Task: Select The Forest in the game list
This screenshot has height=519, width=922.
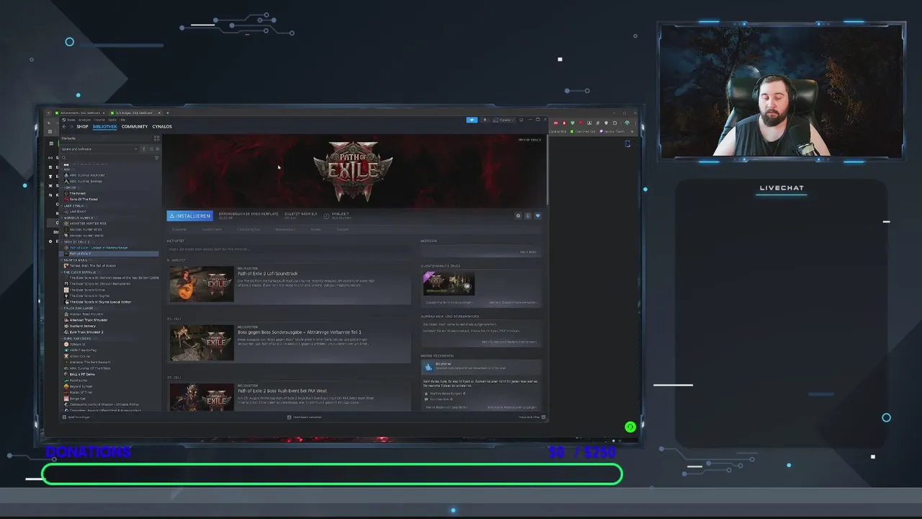Action: pos(77,193)
